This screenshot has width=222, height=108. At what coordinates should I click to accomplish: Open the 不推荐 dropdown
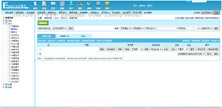[137, 49]
